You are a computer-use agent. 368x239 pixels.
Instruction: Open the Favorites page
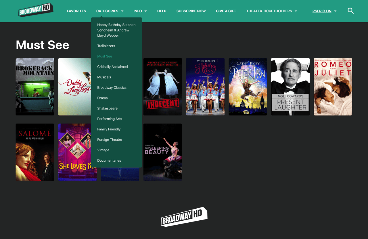click(76, 11)
